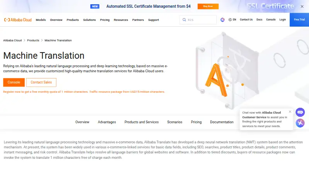Image resolution: width=309 pixels, height=170 pixels.
Task: Close the SSL Certificate banner
Action: [302, 7]
